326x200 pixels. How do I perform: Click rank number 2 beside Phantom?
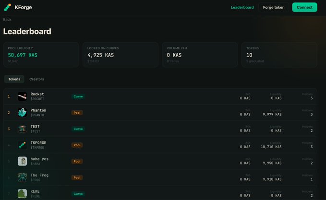9,113
